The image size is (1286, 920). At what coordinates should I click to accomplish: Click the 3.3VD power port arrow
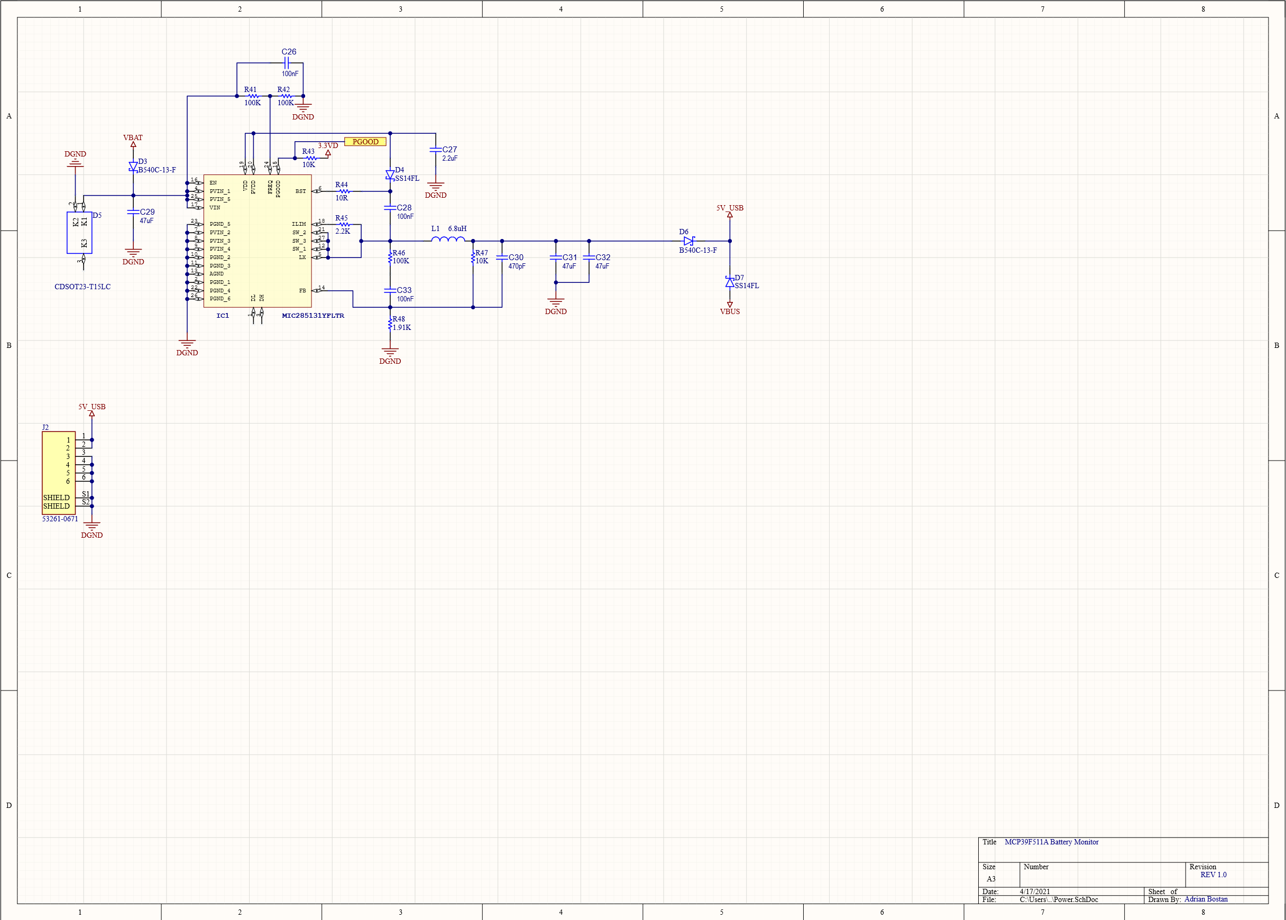click(328, 152)
